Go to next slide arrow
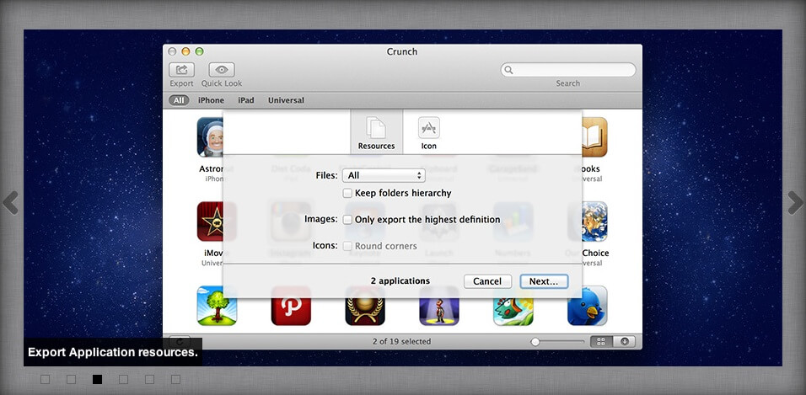This screenshot has height=395, width=806. [x=795, y=202]
